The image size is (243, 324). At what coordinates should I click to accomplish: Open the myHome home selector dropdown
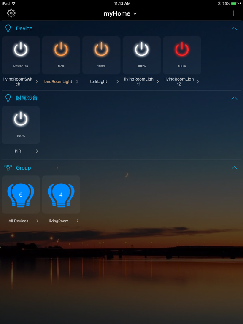(120, 13)
